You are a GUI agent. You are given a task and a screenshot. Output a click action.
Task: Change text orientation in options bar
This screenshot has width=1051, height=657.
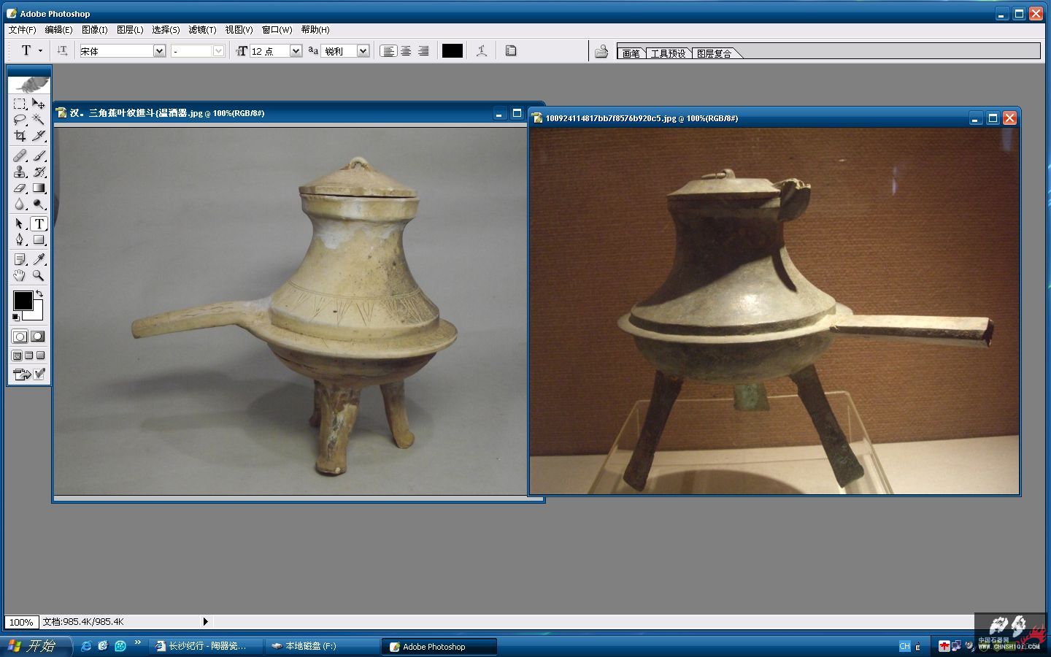tap(62, 50)
